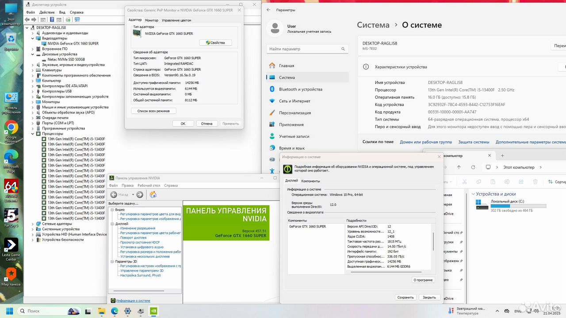
Task: Open File Explorer from the taskbar
Action: click(102, 311)
